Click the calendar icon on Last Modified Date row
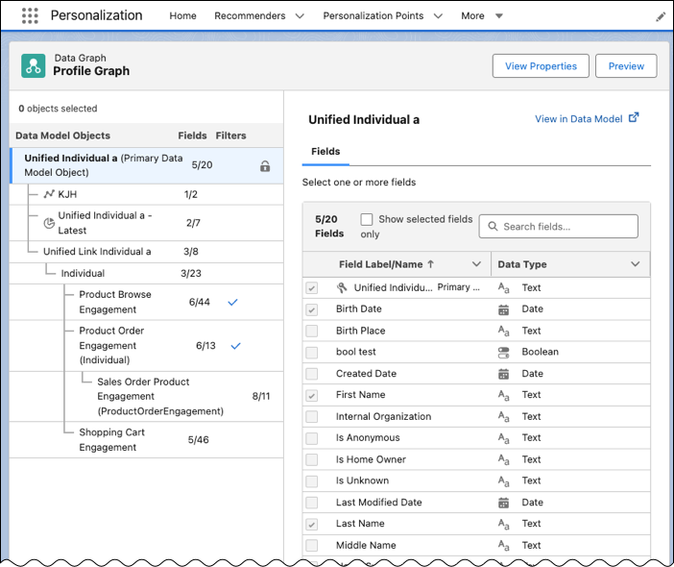Viewport: 674px width, 567px height. click(x=503, y=503)
